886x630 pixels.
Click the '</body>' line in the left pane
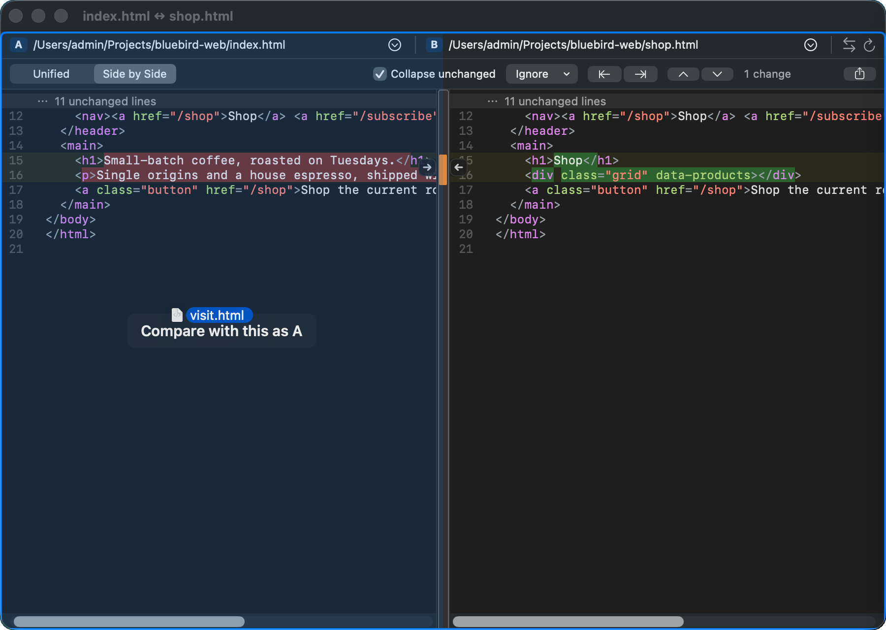(220, 220)
